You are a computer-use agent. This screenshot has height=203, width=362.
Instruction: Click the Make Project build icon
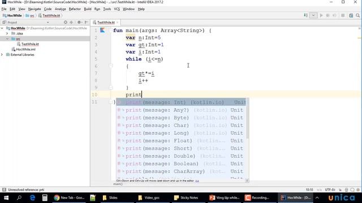306,15
